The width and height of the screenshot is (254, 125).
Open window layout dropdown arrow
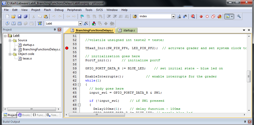tap(232, 16)
